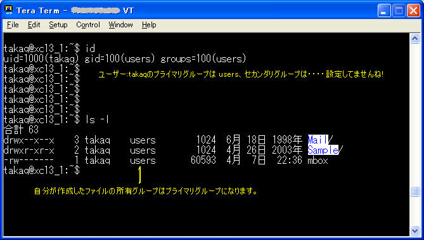Open the File menu
Image resolution: width=424 pixels, height=240 pixels.
click(13, 25)
